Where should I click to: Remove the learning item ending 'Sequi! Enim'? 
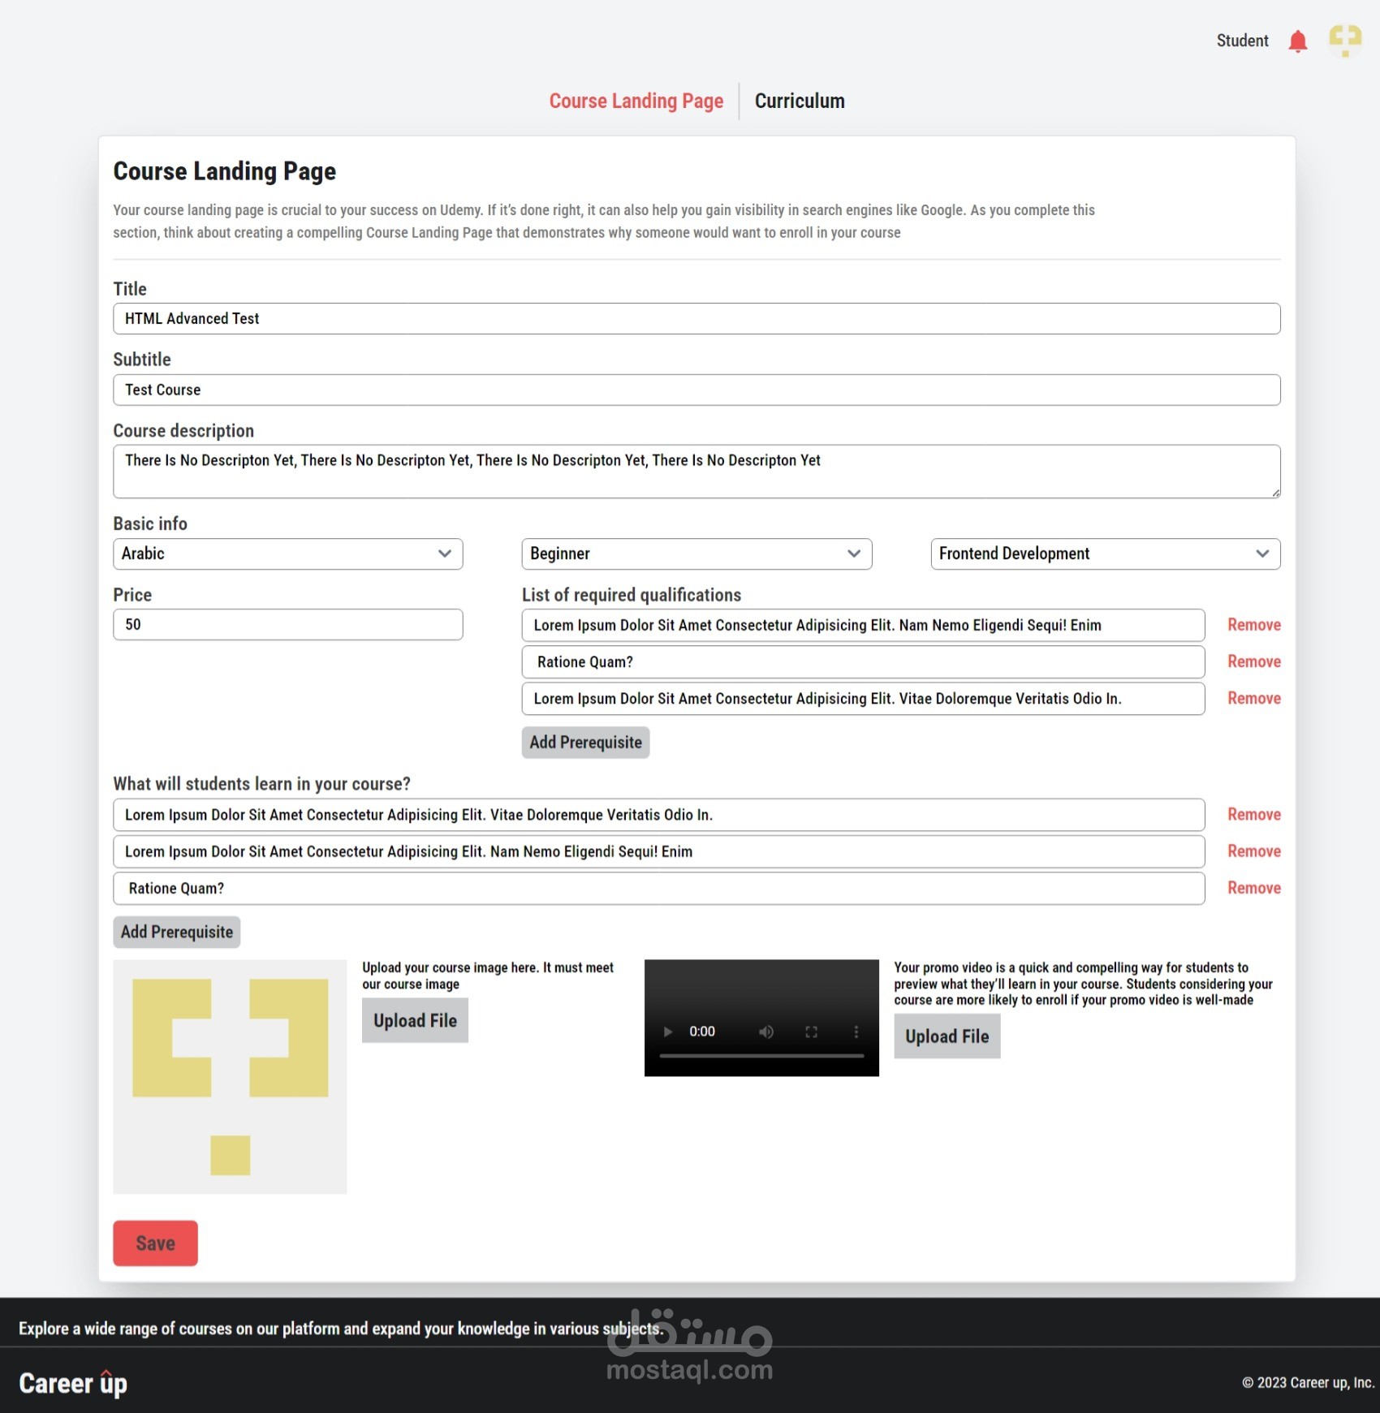[x=1254, y=851]
